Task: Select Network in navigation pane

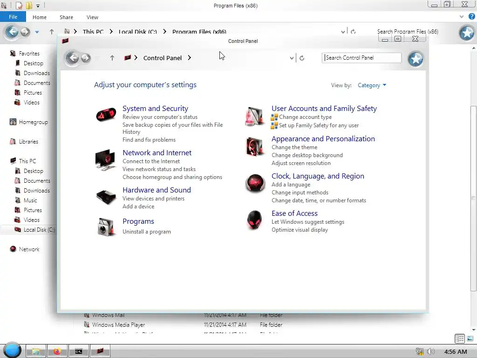Action: [x=25, y=249]
